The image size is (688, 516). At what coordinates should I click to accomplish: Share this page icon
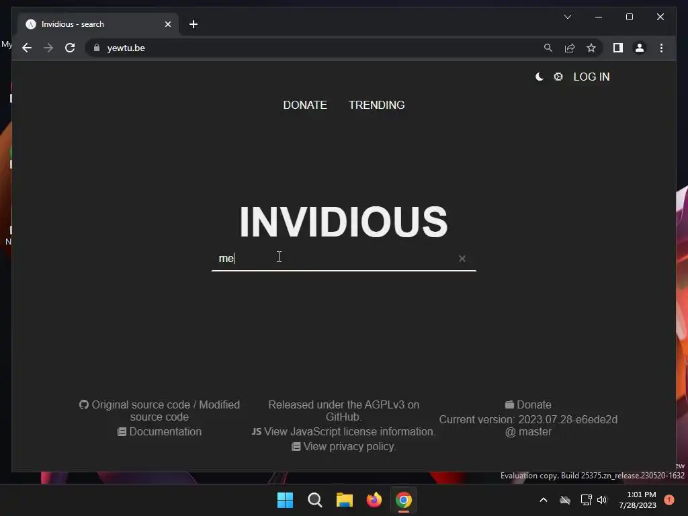[570, 48]
